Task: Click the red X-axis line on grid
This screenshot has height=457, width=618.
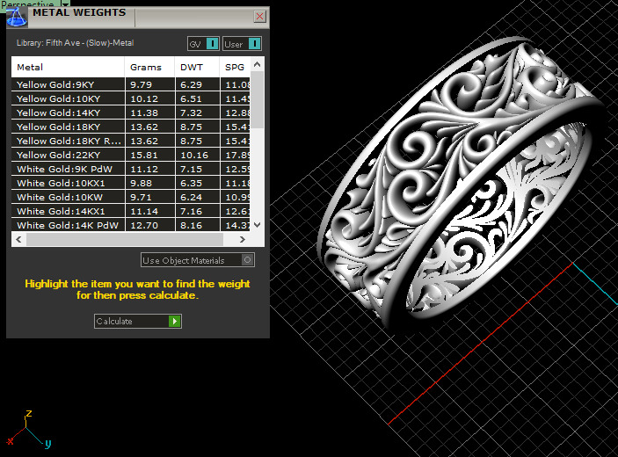Action: tap(480, 344)
